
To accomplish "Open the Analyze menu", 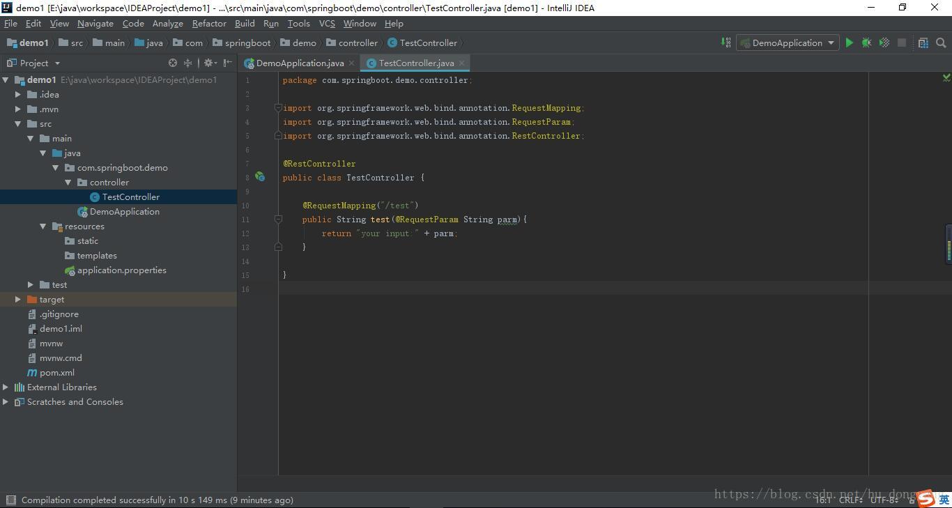I will 168,23.
